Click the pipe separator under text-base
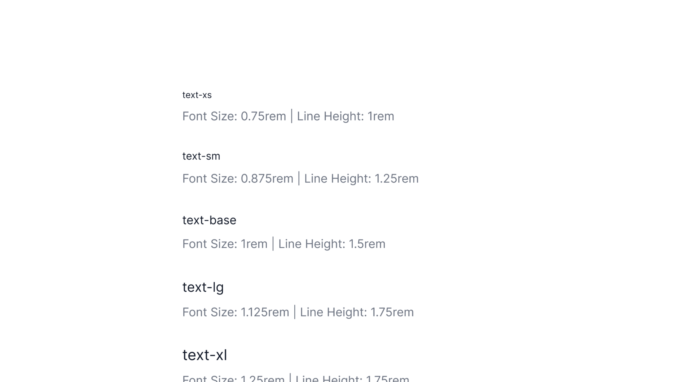 tap(273, 244)
